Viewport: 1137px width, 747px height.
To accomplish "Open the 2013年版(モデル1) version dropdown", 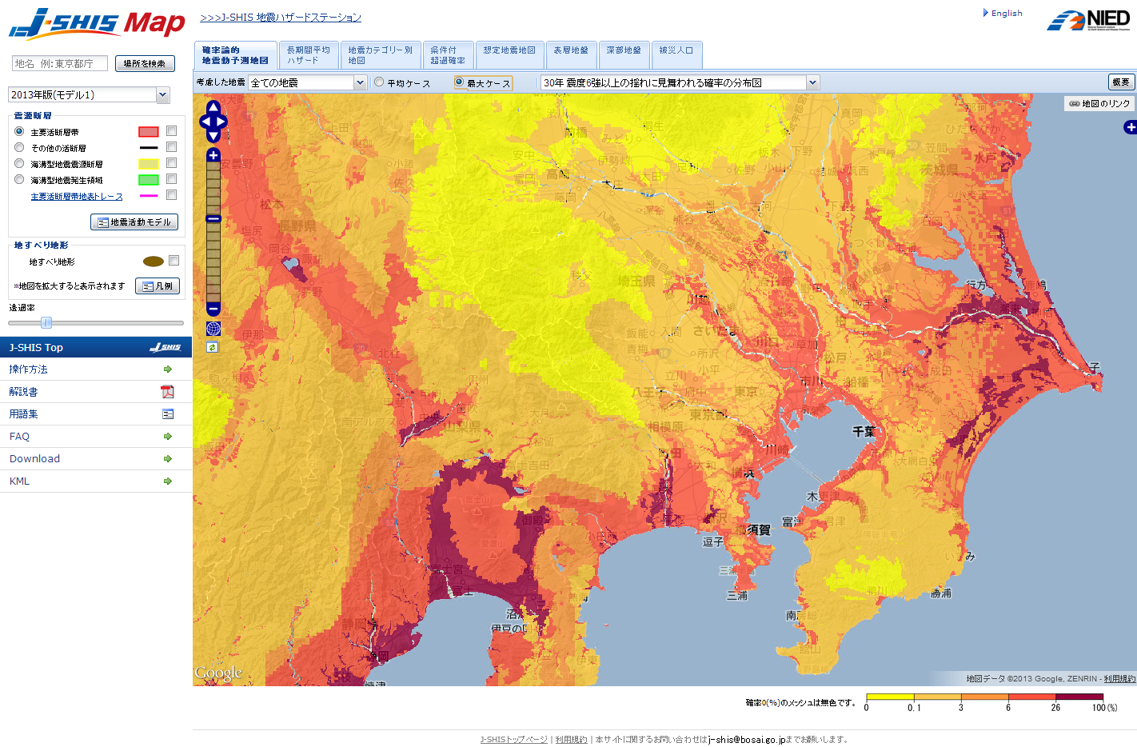I will (x=162, y=95).
